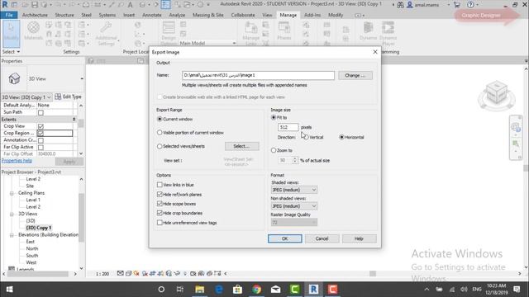Toggle the highlighted Thin Lines icon
529x297 pixels.
(x=165, y=5)
